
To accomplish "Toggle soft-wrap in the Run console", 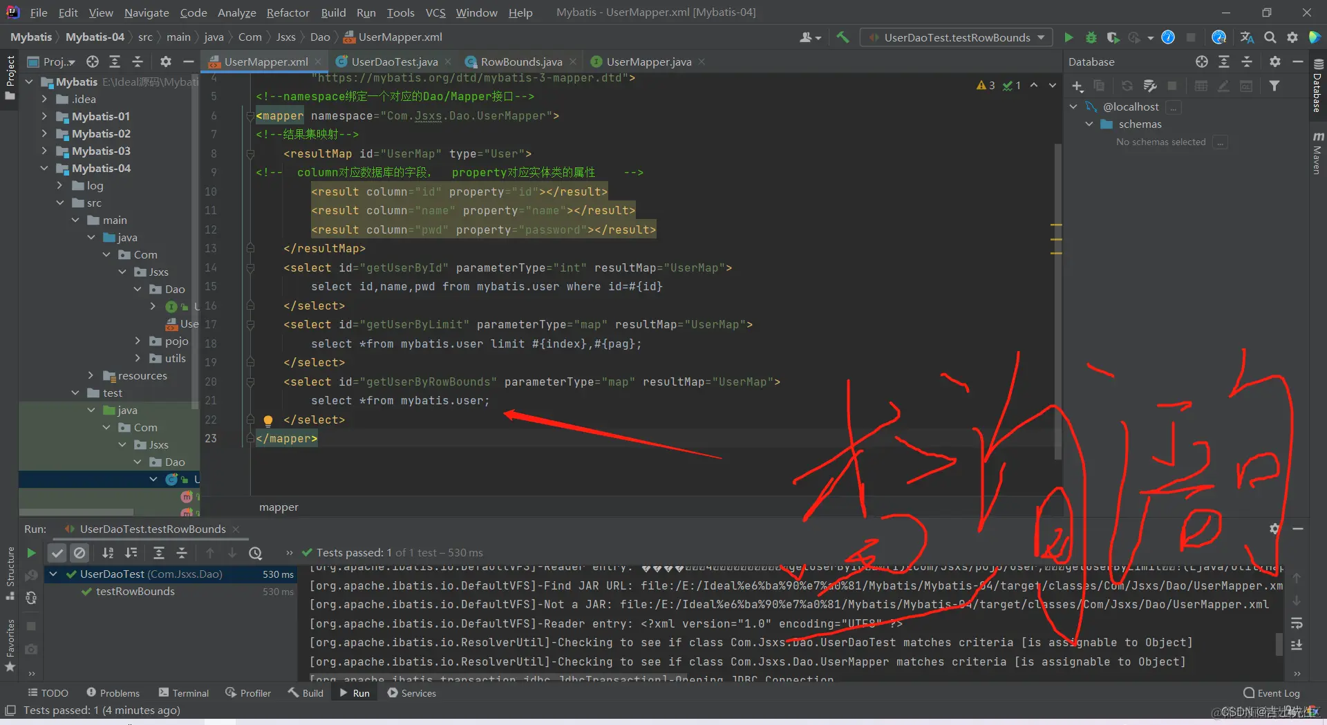I will [x=1297, y=623].
